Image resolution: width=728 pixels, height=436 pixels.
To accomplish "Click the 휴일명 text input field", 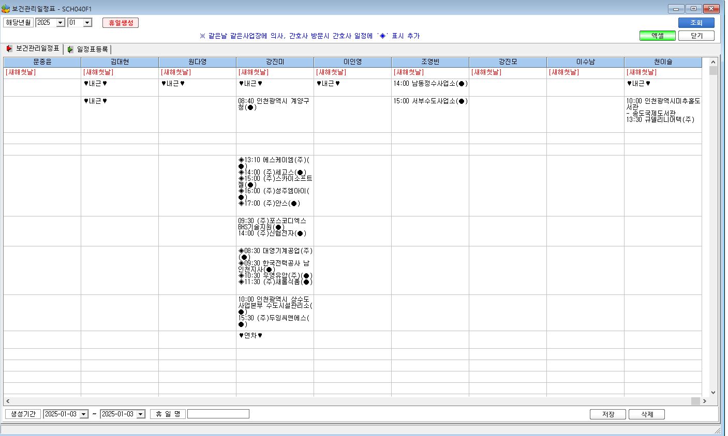I will [x=218, y=414].
